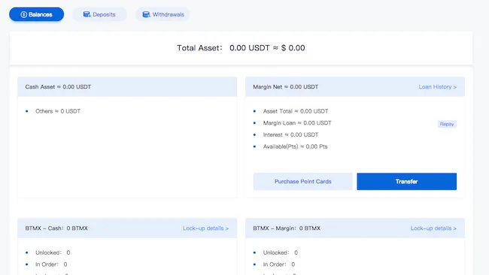This screenshot has height=275, width=489.
Task: Click the Interest ≈ 0.00 USDT line
Action: click(x=290, y=134)
